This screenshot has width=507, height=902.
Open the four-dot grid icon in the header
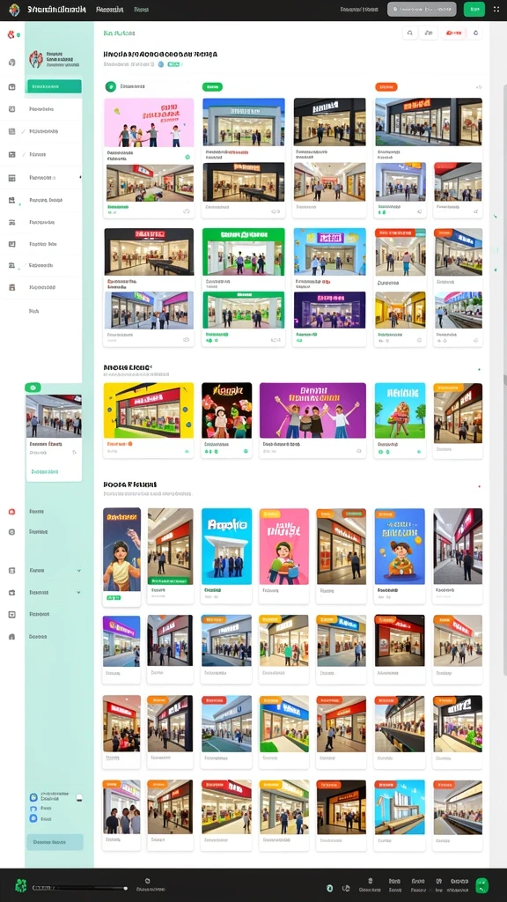click(x=496, y=9)
